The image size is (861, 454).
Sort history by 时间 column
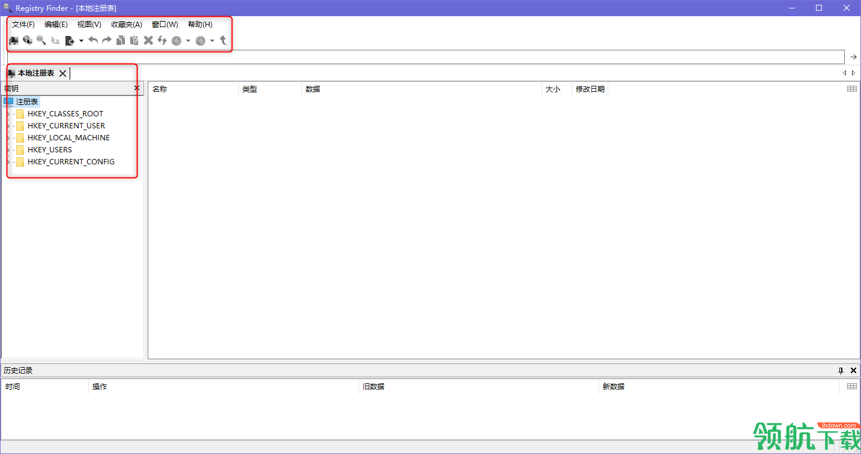(45, 387)
